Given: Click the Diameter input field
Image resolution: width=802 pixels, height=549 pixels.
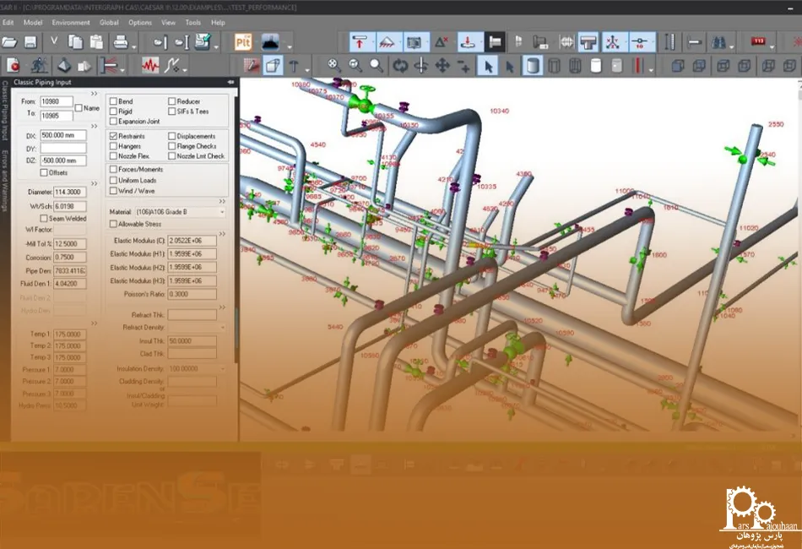Looking at the screenshot, I should coord(69,192).
